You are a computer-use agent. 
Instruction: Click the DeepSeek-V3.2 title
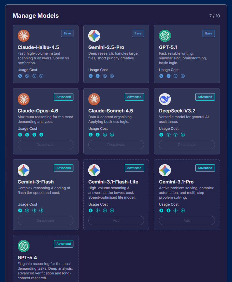tap(177, 111)
